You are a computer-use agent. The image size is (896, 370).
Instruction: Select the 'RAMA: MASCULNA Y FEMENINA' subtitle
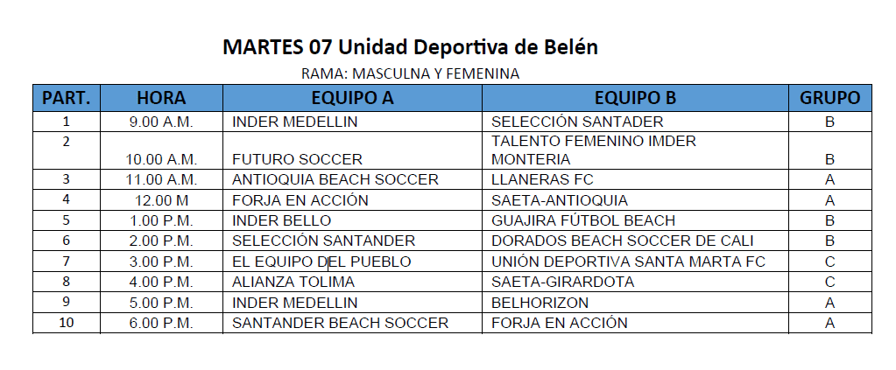pos(410,73)
